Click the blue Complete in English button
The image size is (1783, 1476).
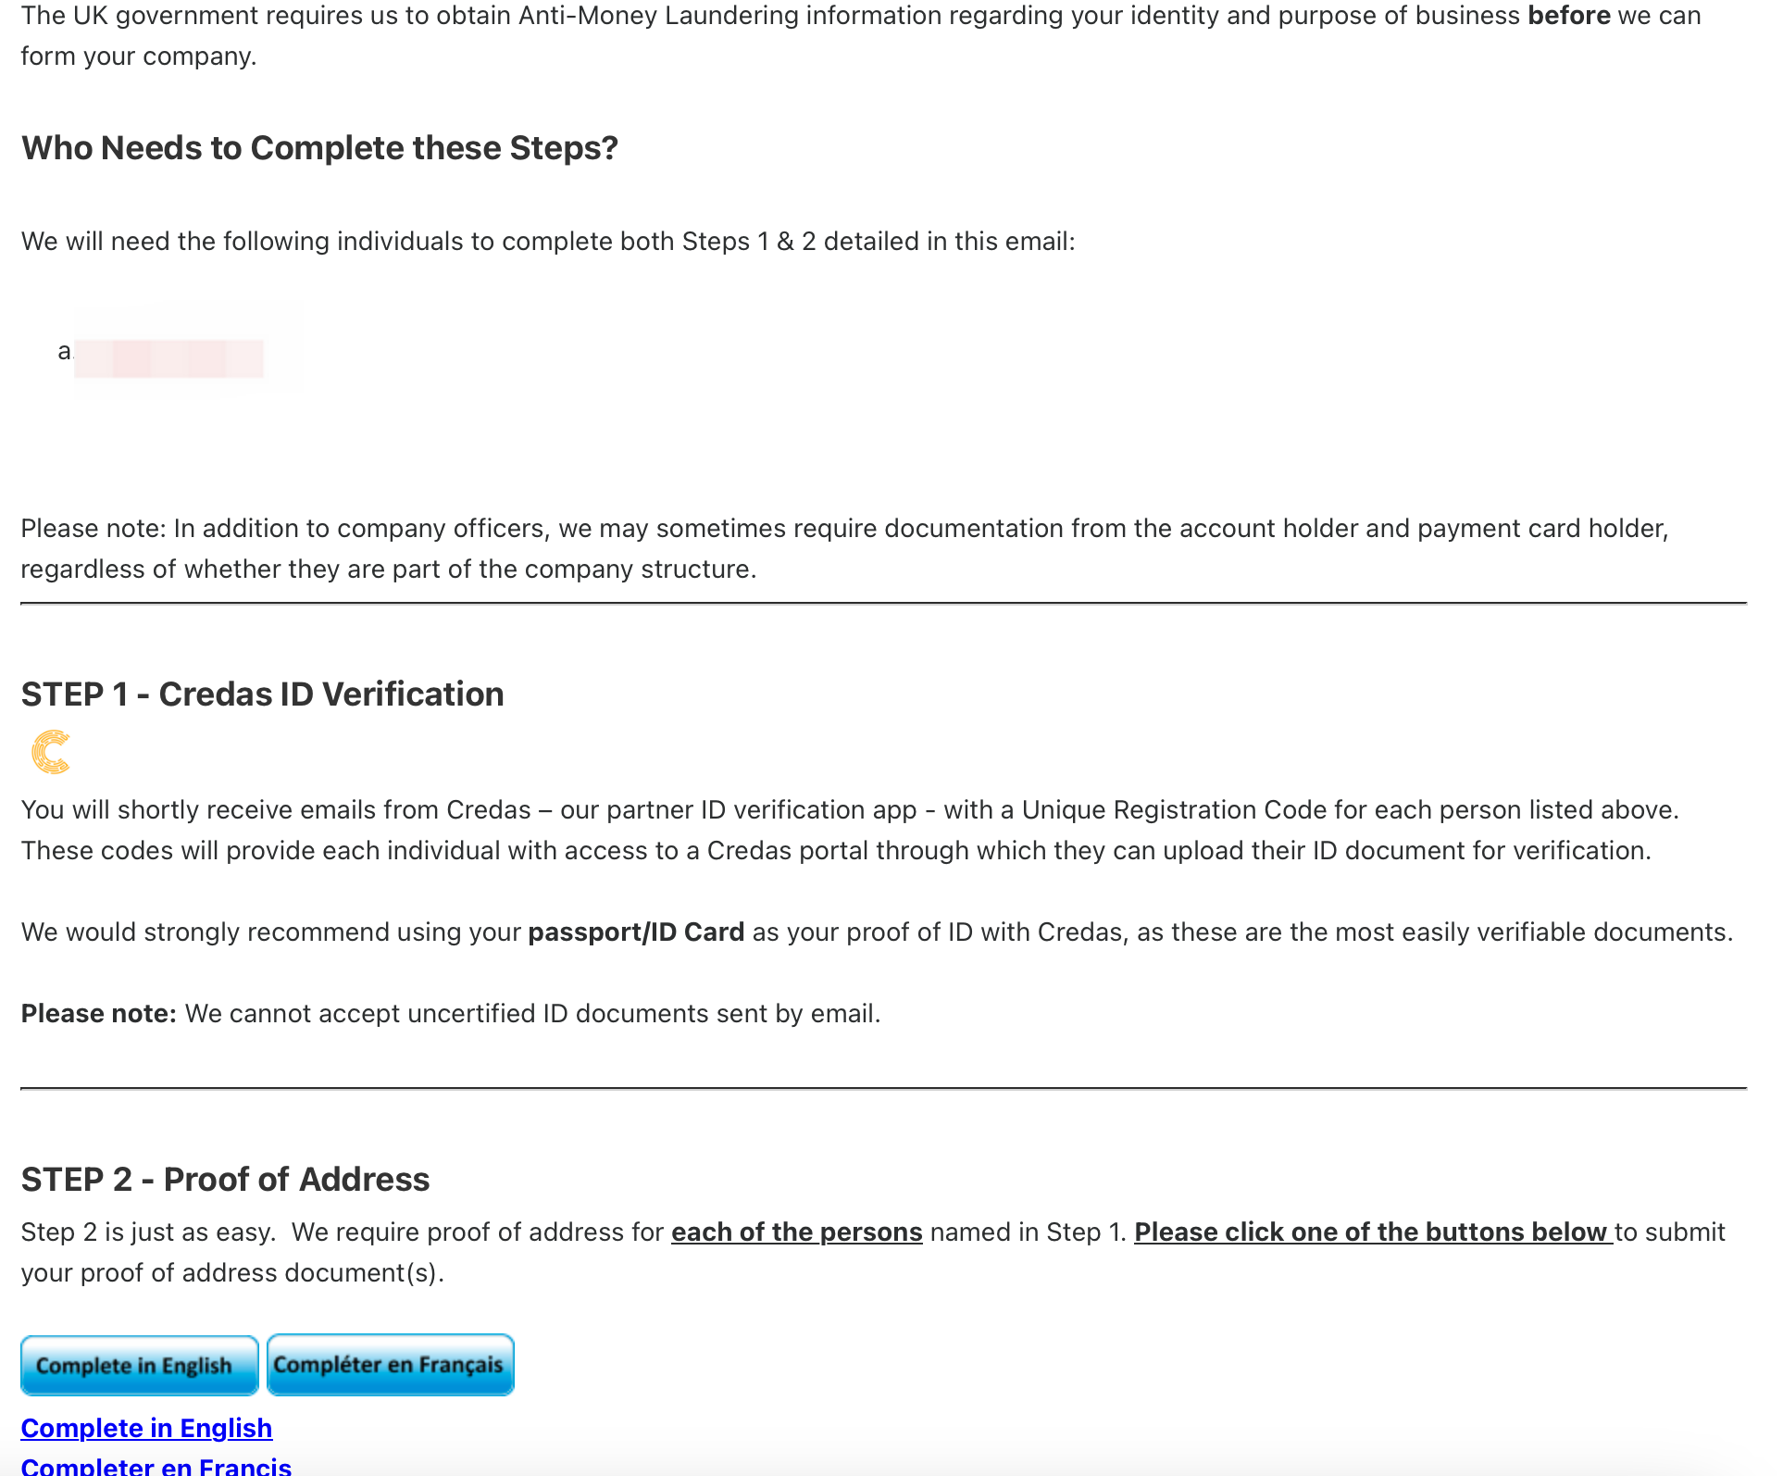tap(139, 1365)
